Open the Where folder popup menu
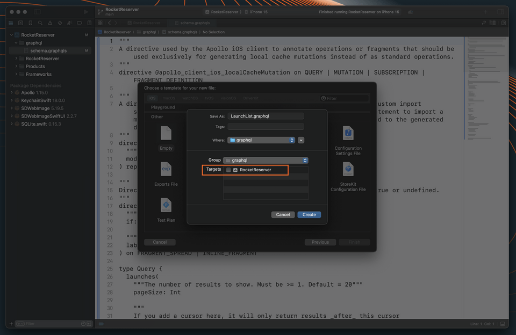The width and height of the screenshot is (516, 335). click(261, 140)
